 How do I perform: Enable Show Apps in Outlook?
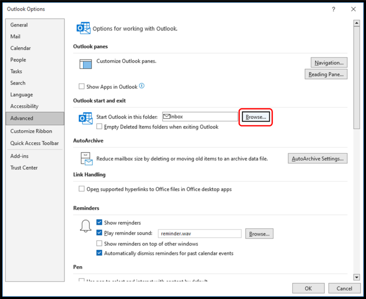[x=81, y=86]
